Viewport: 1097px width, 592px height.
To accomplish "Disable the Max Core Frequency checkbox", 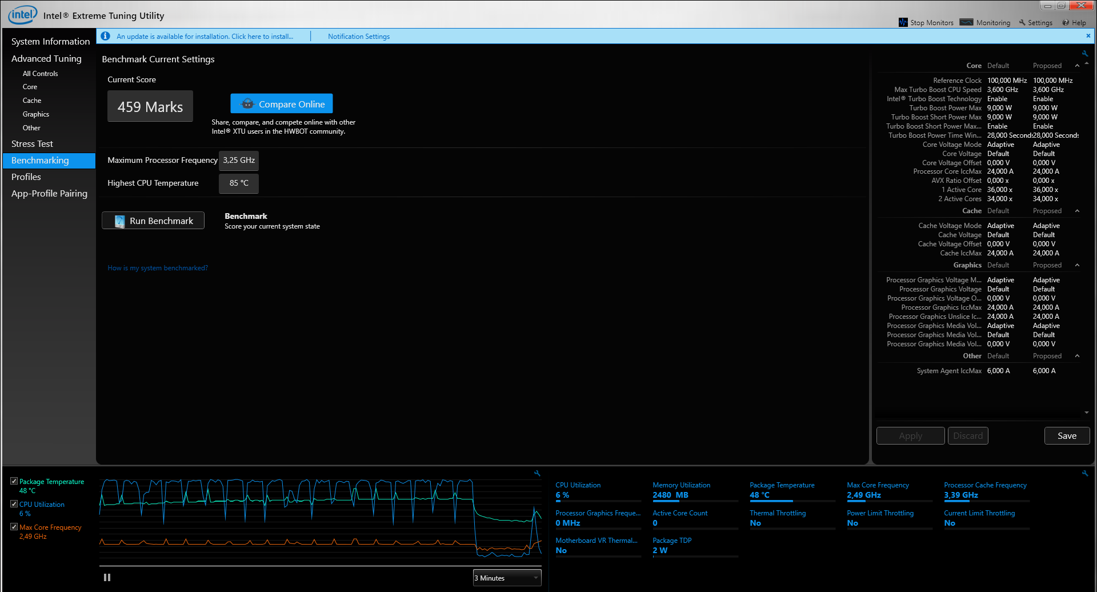I will point(14,527).
